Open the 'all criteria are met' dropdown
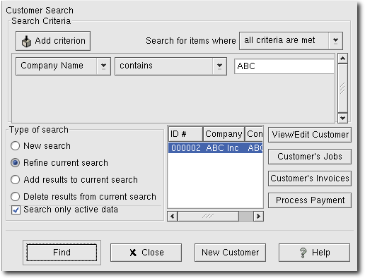This screenshot has height=278, width=365. 291,41
